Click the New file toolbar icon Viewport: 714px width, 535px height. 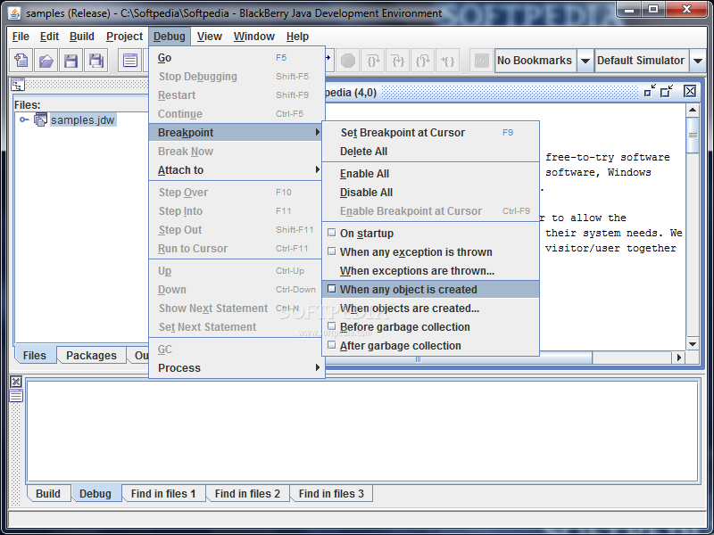tap(21, 61)
